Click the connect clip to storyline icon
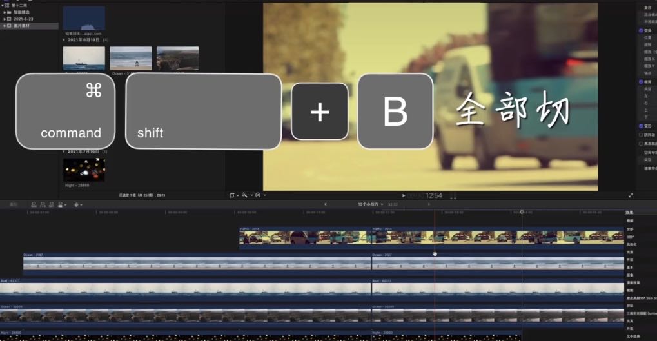The height and width of the screenshot is (341, 657). pyautogui.click(x=34, y=204)
